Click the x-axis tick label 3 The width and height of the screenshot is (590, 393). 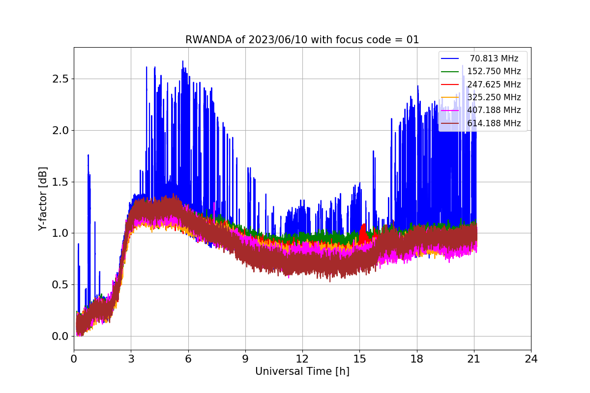point(131,359)
